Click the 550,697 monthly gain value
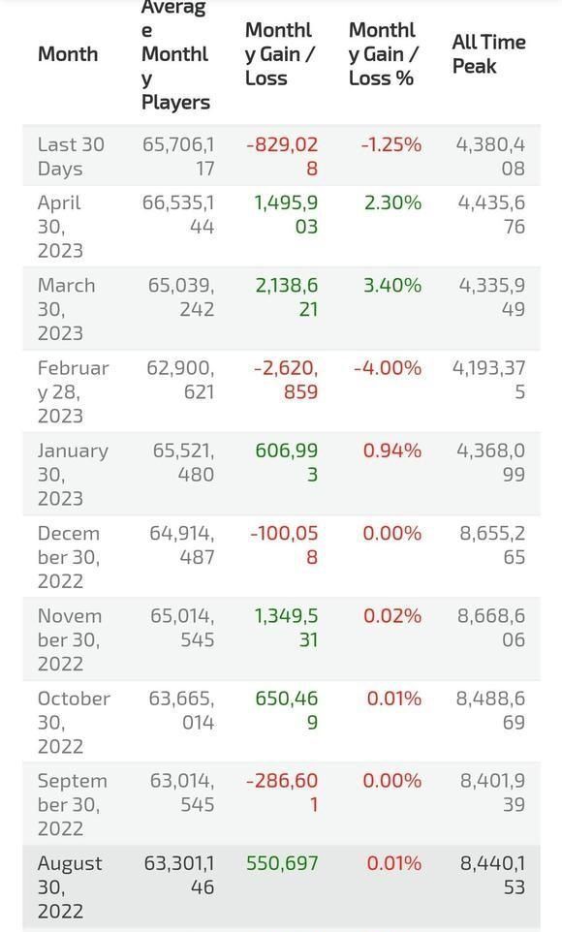The image size is (562, 932). click(282, 863)
